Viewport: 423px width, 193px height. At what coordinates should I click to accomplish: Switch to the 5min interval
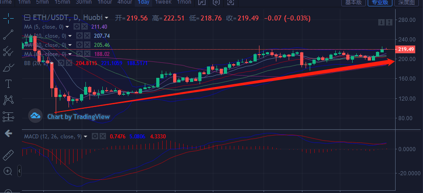[42, 2]
